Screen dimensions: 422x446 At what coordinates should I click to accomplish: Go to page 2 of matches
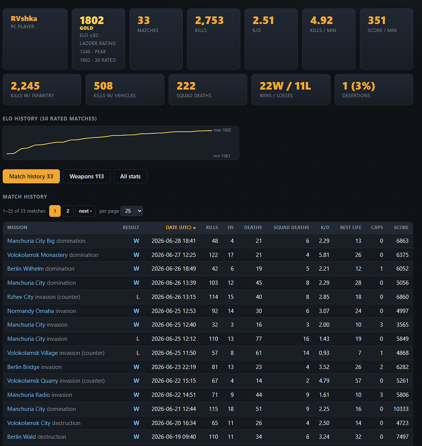68,211
